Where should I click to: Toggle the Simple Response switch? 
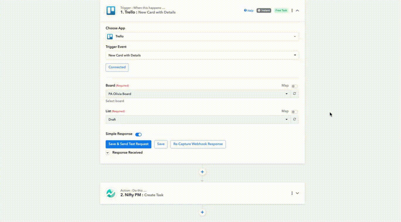click(x=138, y=135)
